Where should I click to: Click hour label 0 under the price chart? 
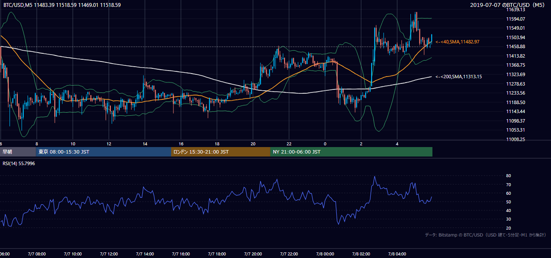pyautogui.click(x=325, y=144)
